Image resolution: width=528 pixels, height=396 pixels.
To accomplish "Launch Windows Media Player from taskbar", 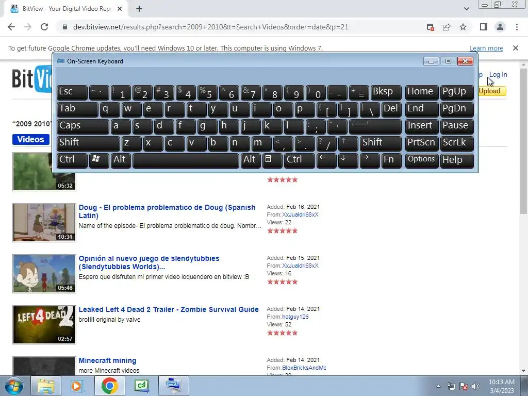I will coord(77,386).
